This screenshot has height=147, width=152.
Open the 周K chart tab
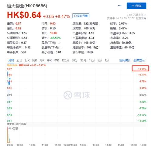click(35, 60)
